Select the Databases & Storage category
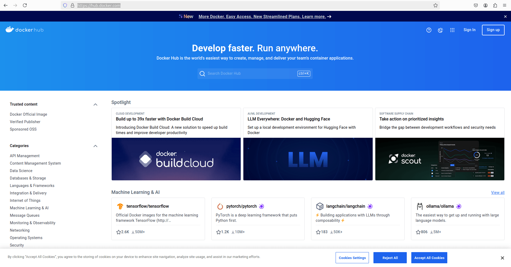Image resolution: width=511 pixels, height=267 pixels. [x=28, y=178]
